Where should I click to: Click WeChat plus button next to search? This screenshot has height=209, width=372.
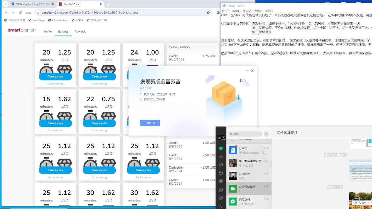[x=267, y=134]
